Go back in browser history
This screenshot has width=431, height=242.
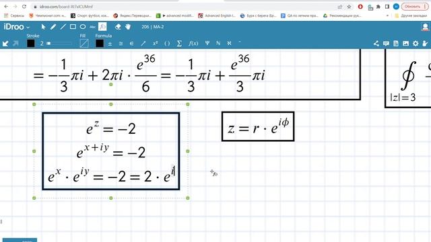[x=6, y=7]
